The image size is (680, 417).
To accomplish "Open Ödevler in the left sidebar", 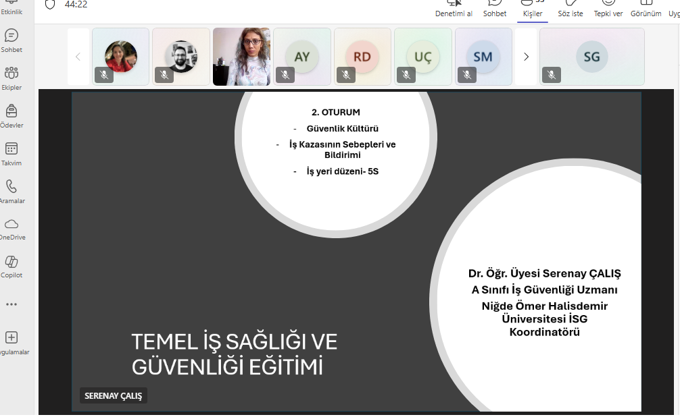I will tap(11, 112).
